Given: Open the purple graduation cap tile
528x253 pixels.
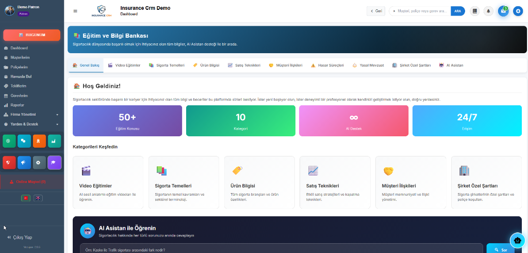Looking at the screenshot, I should pos(54,162).
